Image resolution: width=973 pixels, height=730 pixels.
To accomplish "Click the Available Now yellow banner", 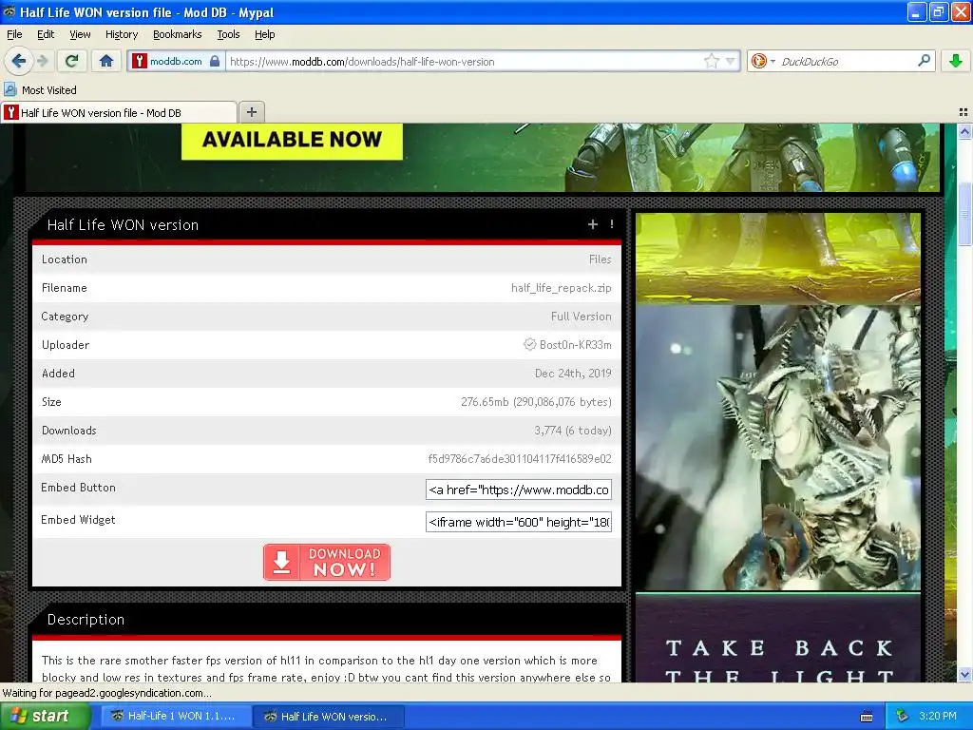I will point(292,140).
